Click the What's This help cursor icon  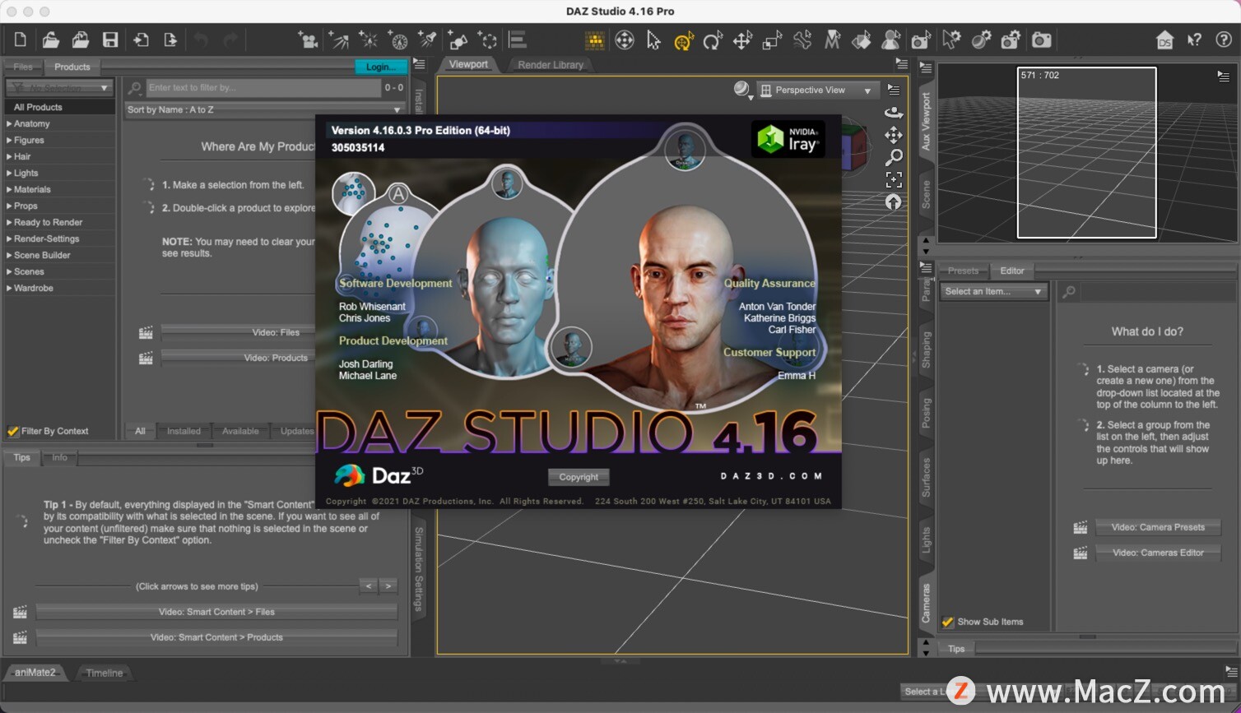click(x=1194, y=39)
